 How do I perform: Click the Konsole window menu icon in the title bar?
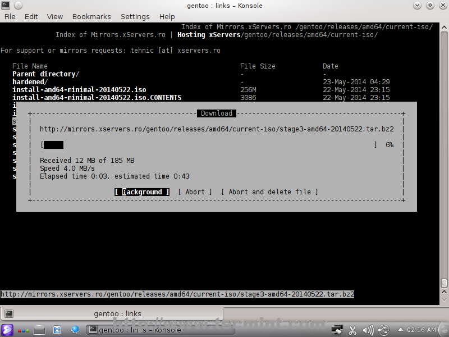click(7, 5)
